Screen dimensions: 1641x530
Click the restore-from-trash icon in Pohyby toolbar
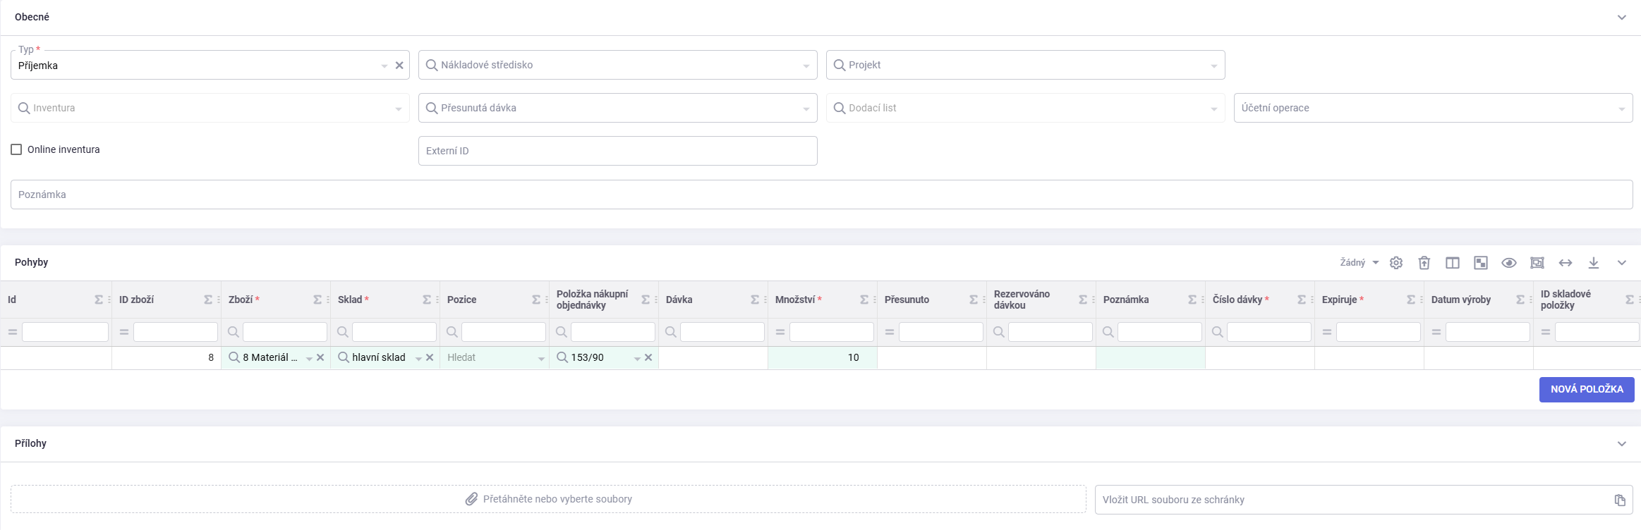[x=1424, y=263]
